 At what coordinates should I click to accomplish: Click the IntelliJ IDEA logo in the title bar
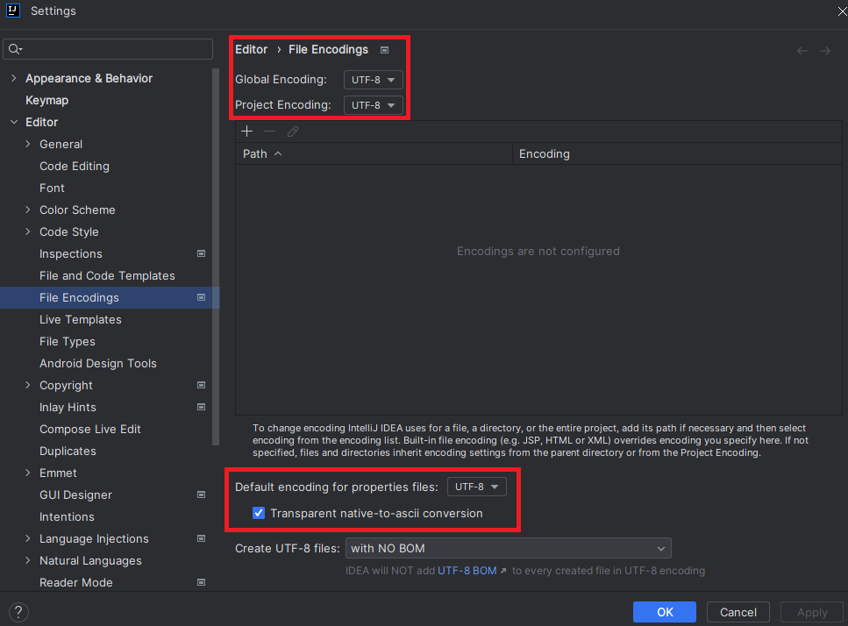(13, 11)
